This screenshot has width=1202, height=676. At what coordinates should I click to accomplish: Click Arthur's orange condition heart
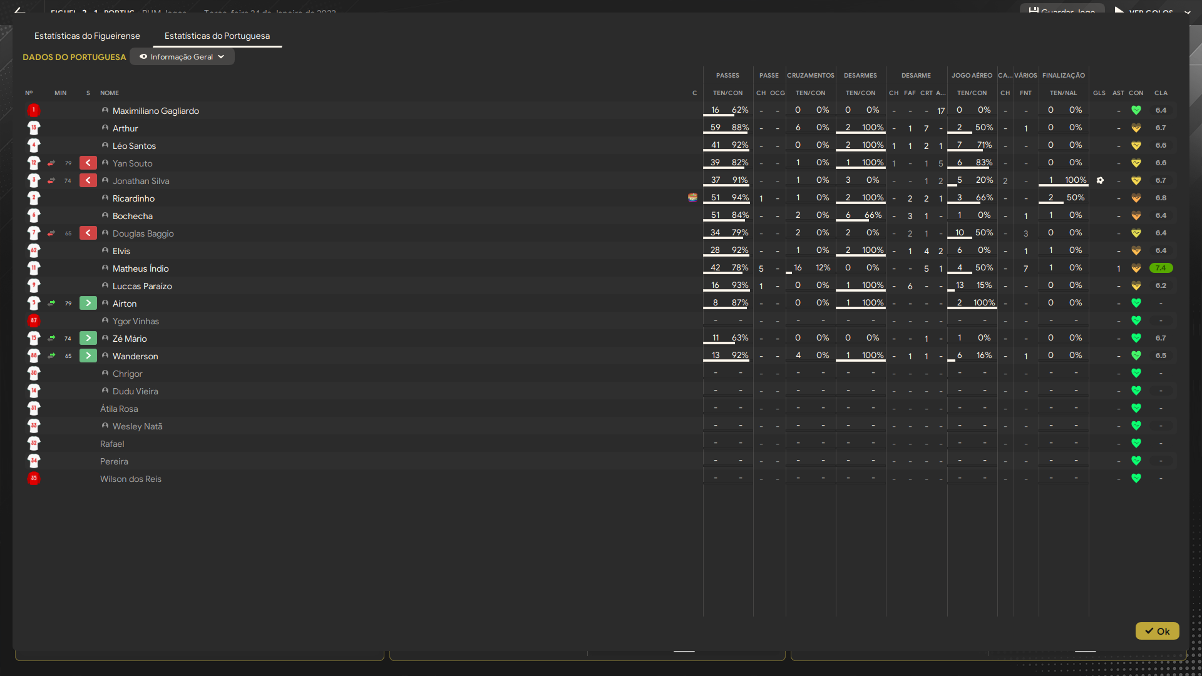tap(1136, 128)
